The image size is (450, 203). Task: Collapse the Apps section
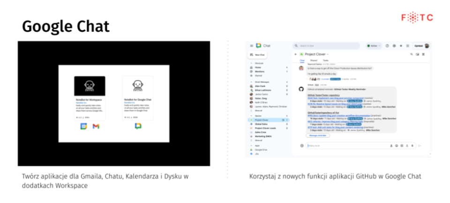pos(251,145)
